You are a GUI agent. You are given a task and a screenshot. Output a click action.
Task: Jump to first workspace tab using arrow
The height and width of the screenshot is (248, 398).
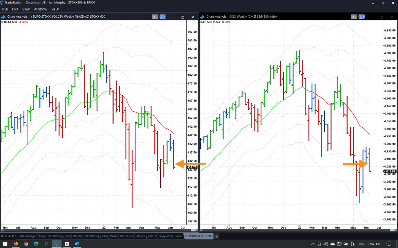coord(2,236)
